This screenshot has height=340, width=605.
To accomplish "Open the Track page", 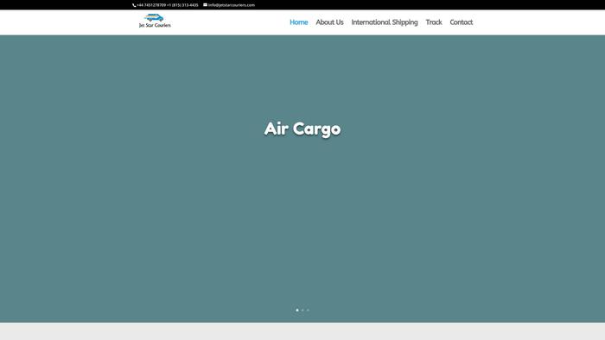I will pos(434,22).
